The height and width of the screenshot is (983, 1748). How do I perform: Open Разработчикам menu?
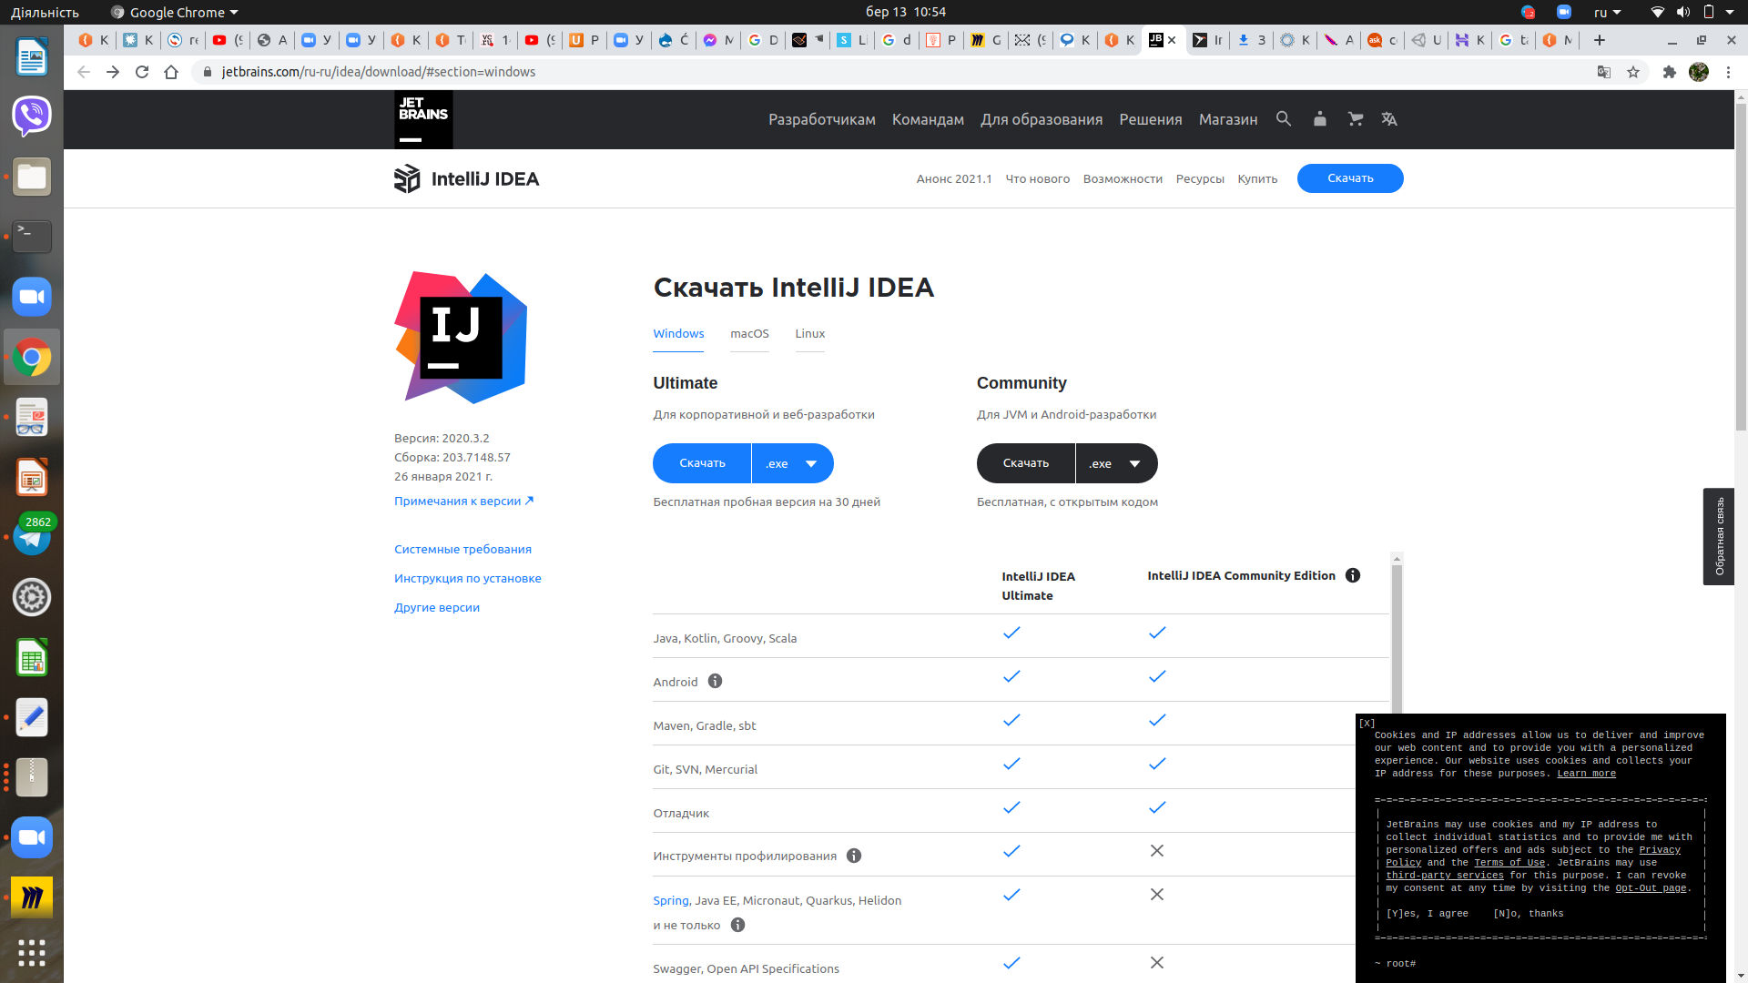(x=822, y=119)
